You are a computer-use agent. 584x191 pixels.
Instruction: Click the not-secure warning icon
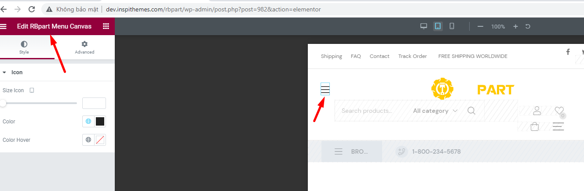tap(49, 9)
